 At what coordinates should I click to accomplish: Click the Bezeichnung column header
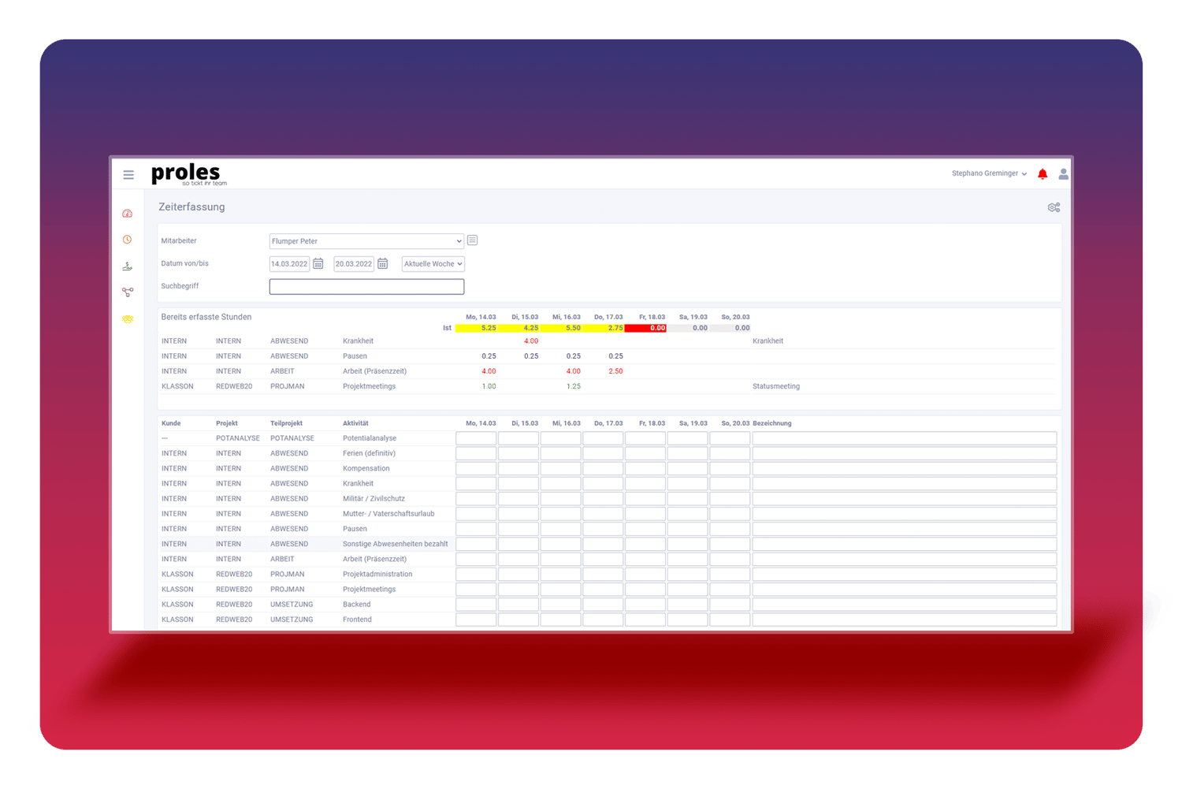772,423
